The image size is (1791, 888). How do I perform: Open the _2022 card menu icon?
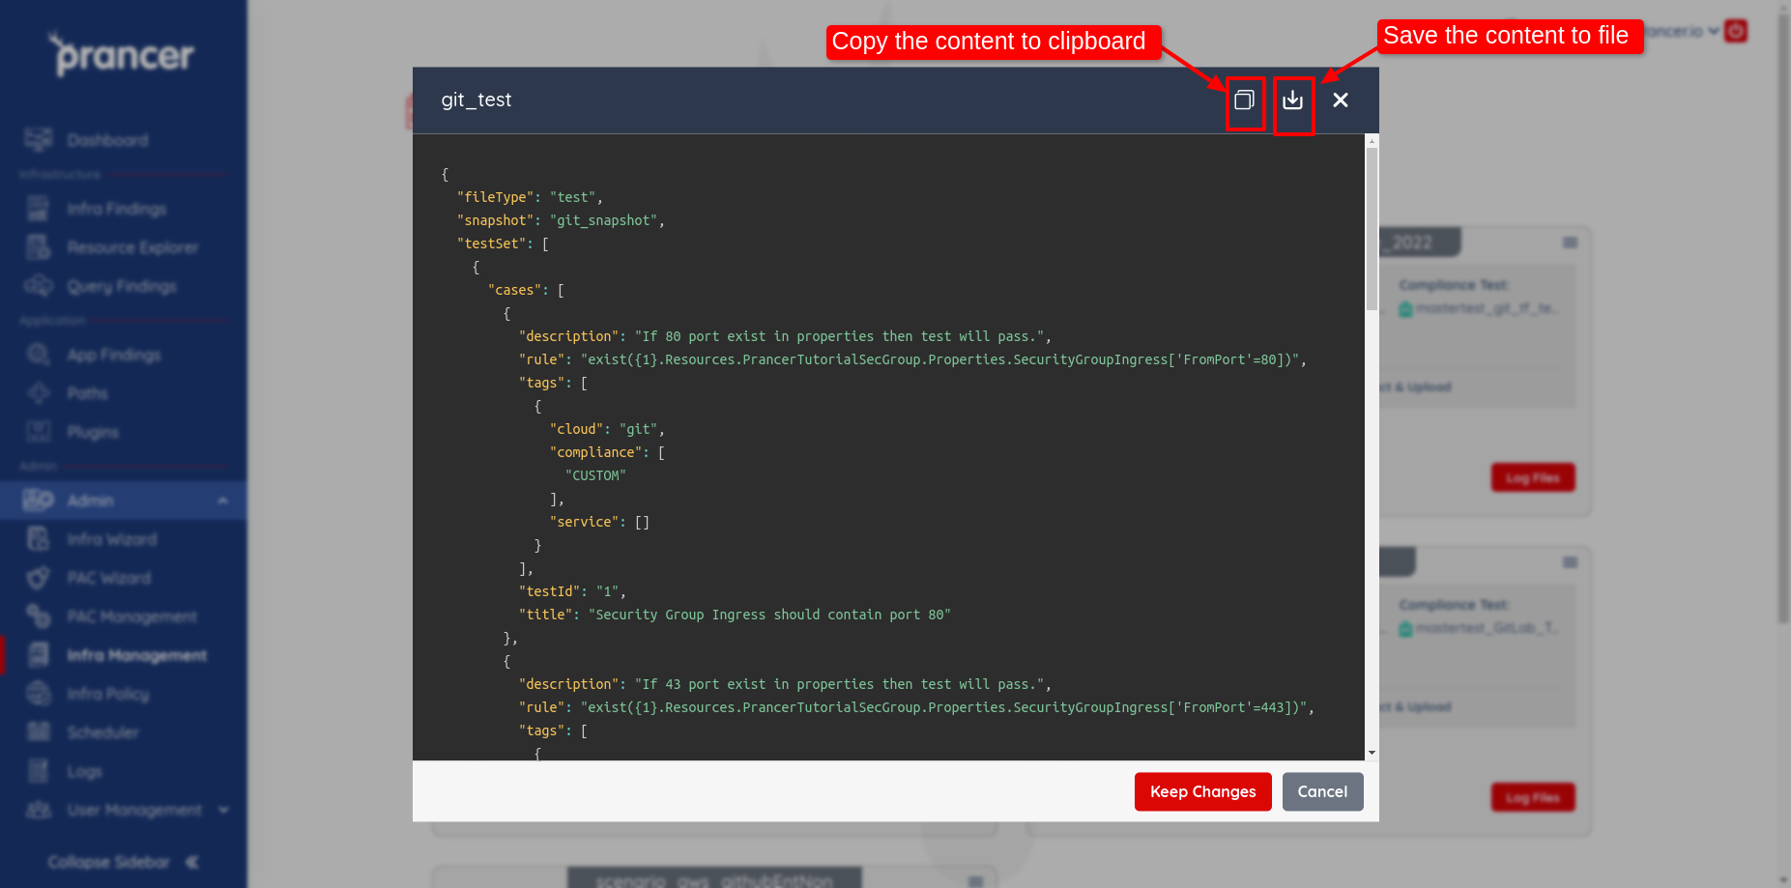tap(1571, 243)
